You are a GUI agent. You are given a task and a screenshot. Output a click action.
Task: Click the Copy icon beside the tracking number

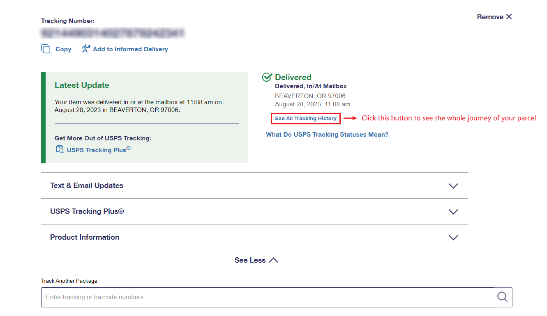[x=46, y=49]
